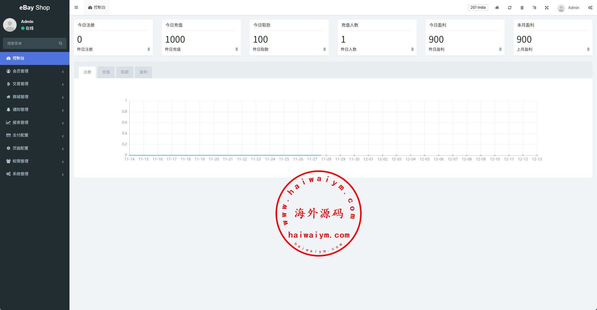Image resolution: width=597 pixels, height=310 pixels.
Task: Click the refresh icon in header
Action: 510,8
